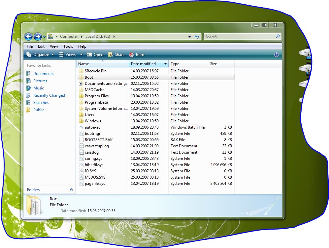This screenshot has width=329, height=248.
Task: Select Local Disk (C:) breadcrumb
Action: tap(98, 37)
